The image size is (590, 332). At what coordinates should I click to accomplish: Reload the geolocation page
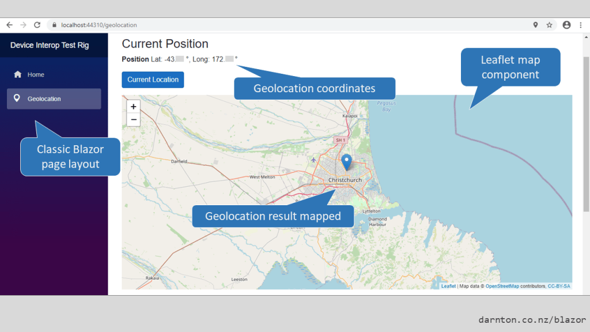(x=37, y=25)
